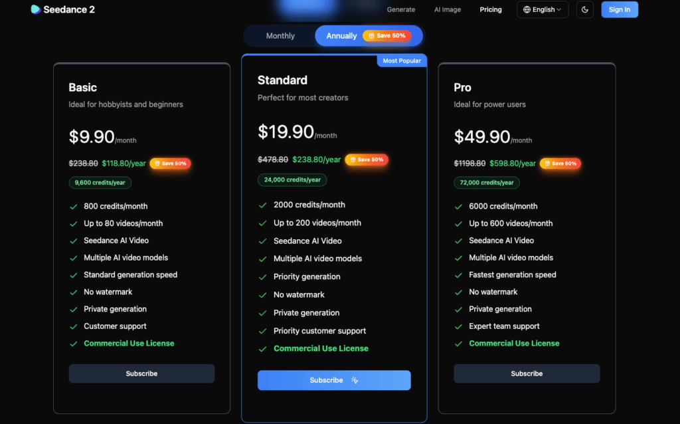Open the Pricing nav link
This screenshot has height=424, width=680.
(x=491, y=10)
